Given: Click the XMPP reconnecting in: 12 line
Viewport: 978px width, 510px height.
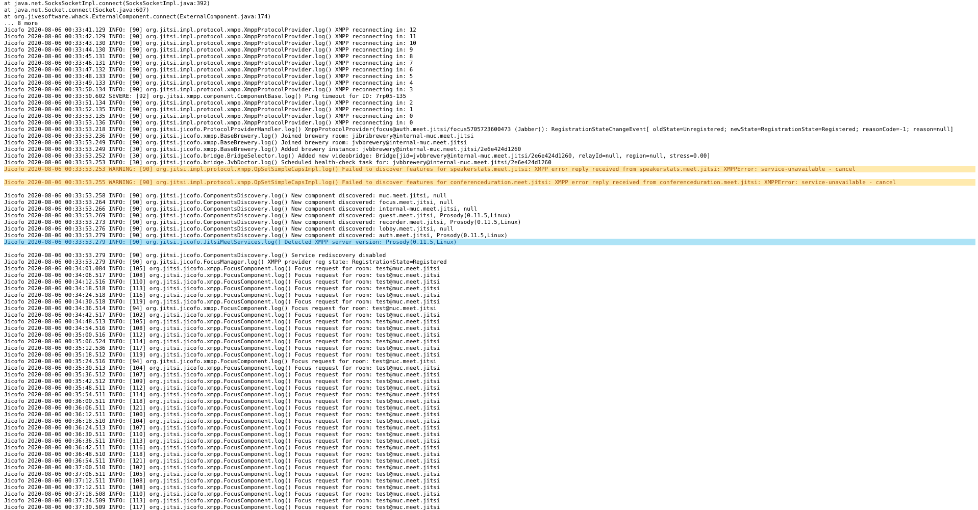Looking at the screenshot, I should coord(204,30).
